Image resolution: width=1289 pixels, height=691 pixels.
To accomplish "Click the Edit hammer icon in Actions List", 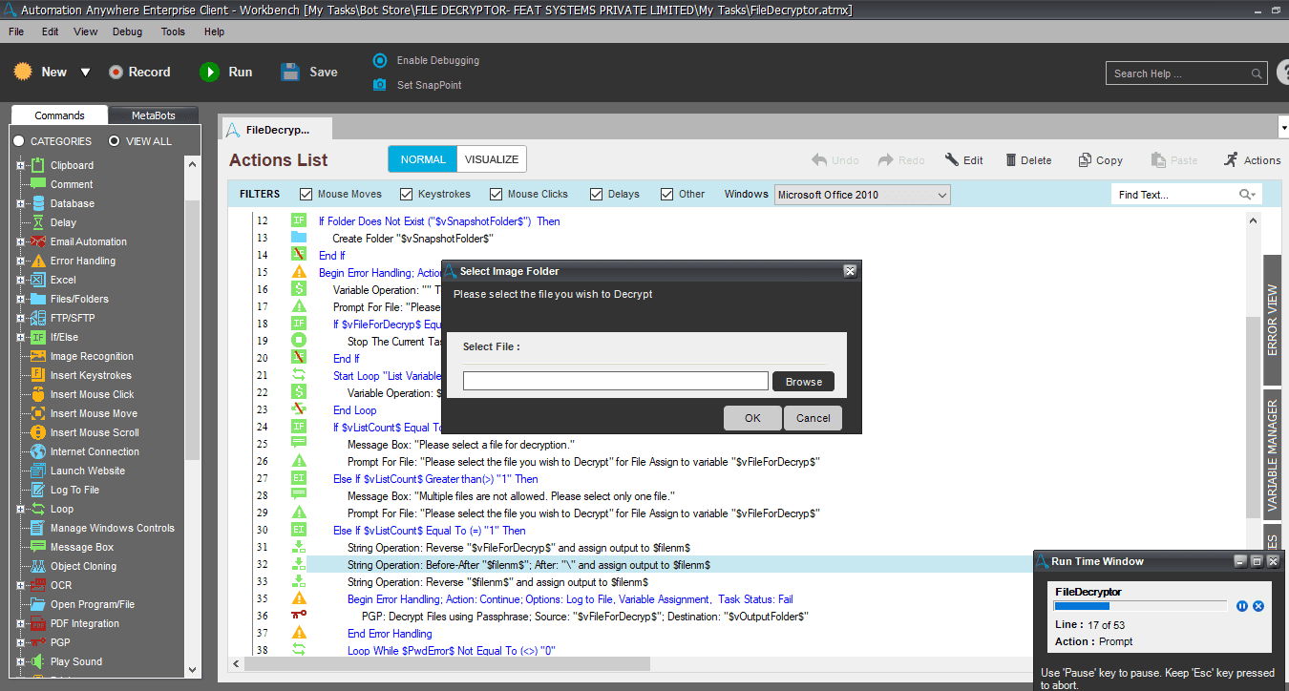I will coord(952,159).
